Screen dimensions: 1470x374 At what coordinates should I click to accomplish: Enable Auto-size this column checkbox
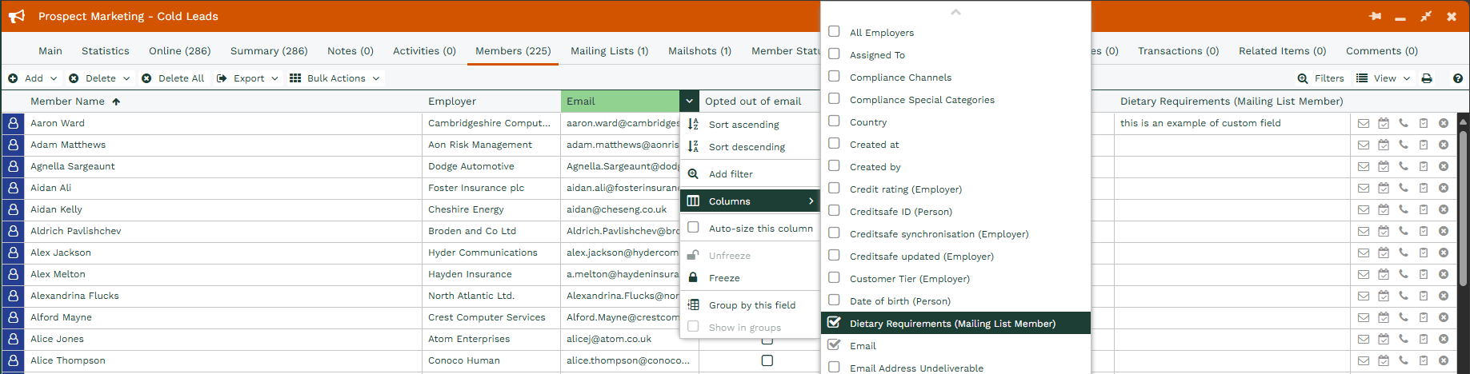[x=693, y=228]
